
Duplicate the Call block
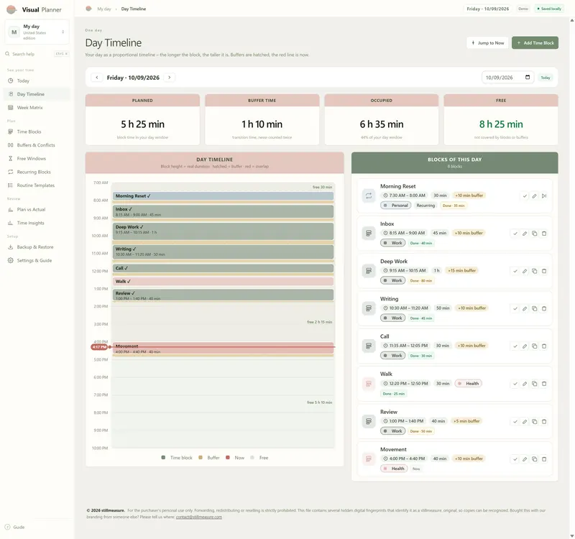pyautogui.click(x=534, y=346)
